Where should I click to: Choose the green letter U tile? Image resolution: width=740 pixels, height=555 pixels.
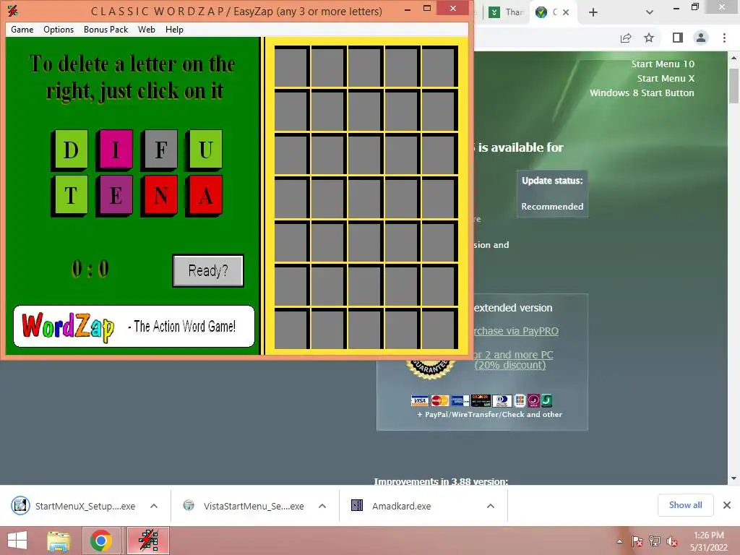pos(205,150)
